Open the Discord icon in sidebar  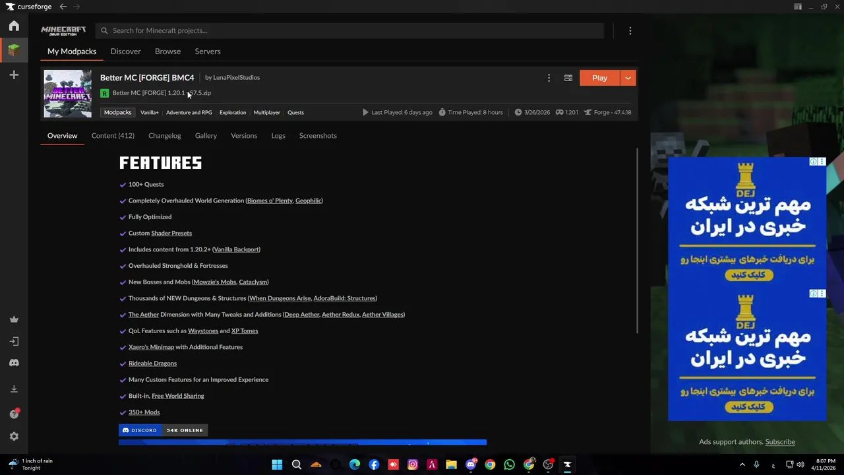pyautogui.click(x=14, y=363)
